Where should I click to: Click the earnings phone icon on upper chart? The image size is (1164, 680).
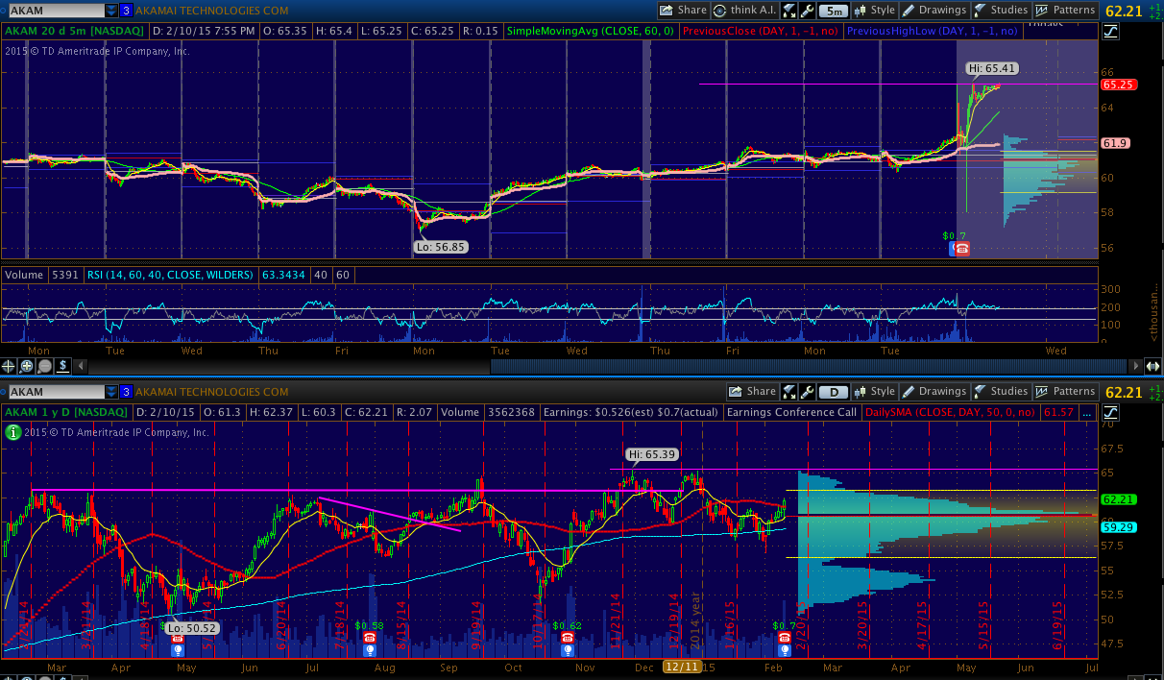click(x=959, y=249)
